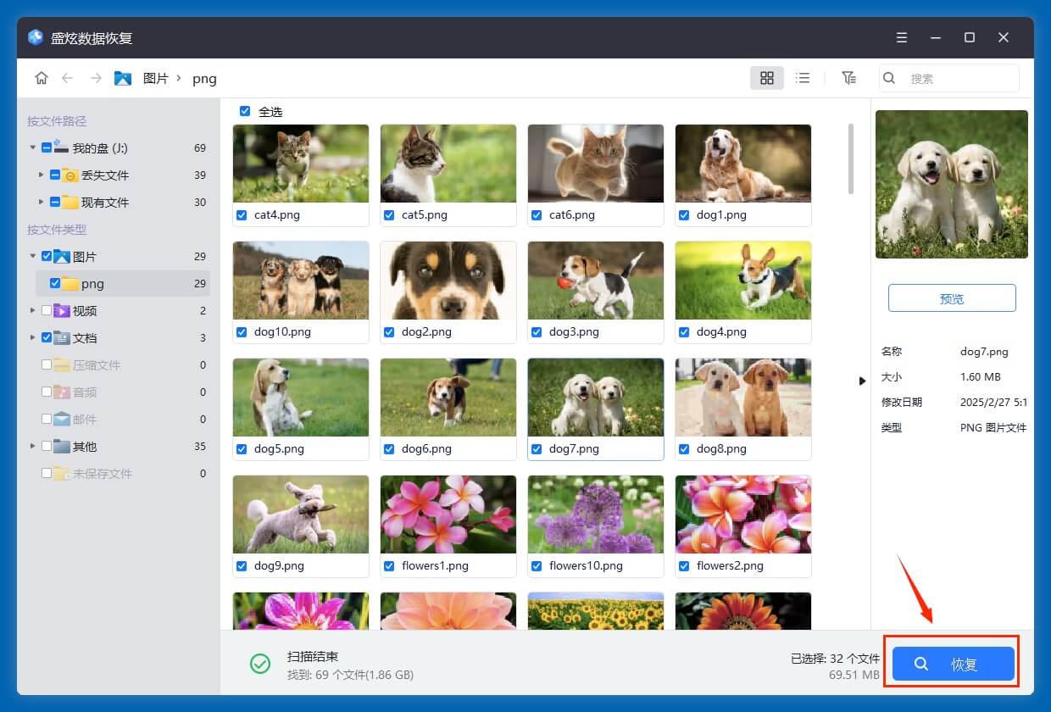
Task: Click the back arrow navigation icon
Action: [68, 78]
